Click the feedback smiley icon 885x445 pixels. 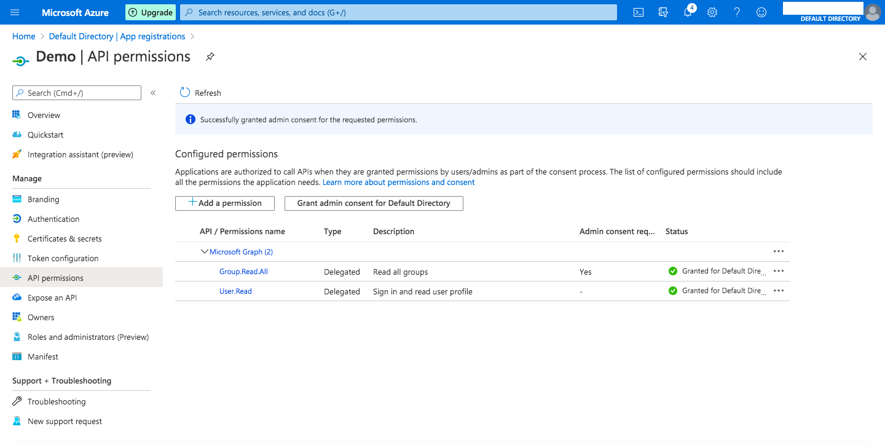(x=761, y=12)
